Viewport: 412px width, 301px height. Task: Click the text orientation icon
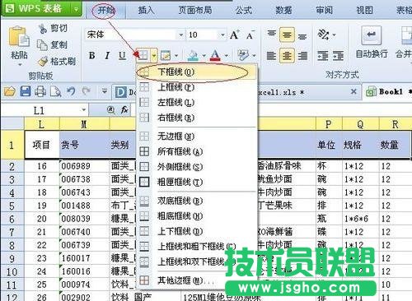(324, 35)
